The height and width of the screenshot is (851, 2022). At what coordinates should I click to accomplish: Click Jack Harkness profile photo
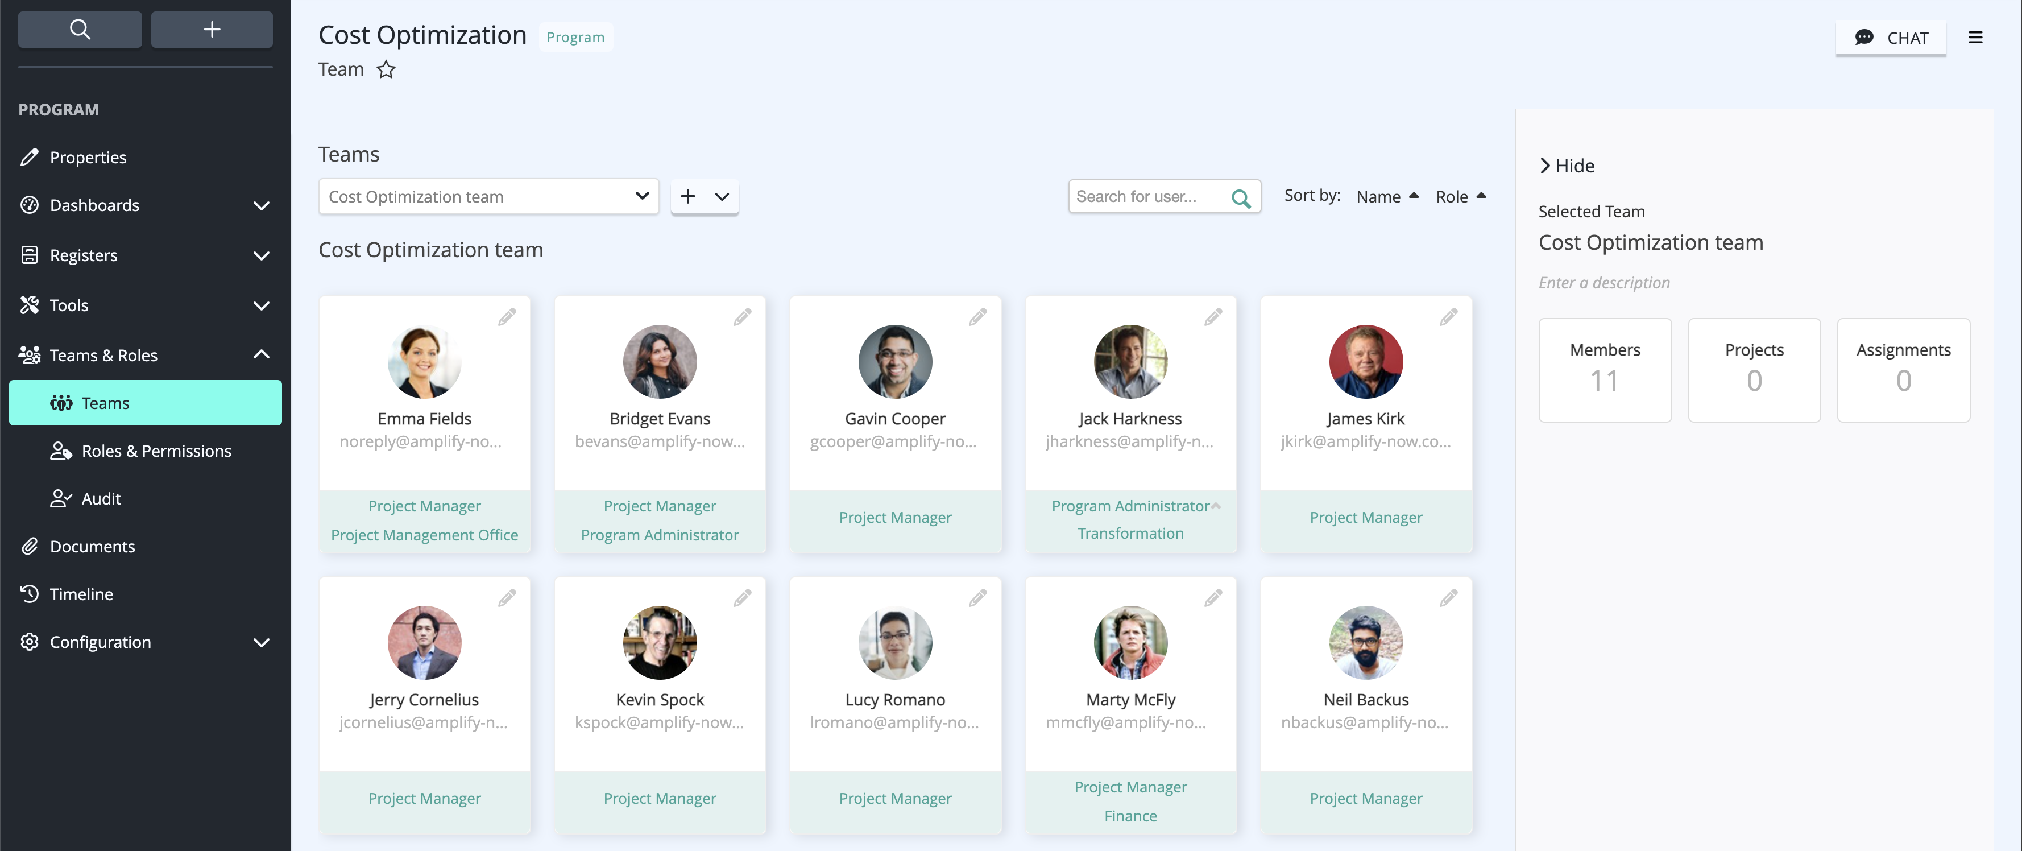point(1130,362)
